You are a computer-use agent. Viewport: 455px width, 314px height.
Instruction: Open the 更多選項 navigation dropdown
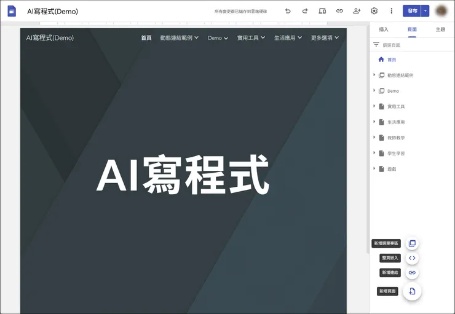coord(325,37)
